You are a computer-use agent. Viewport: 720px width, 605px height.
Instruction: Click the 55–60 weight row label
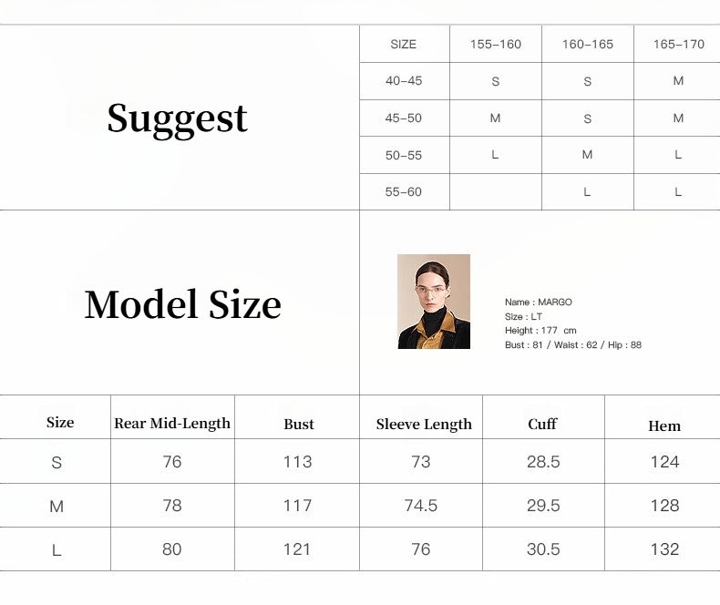click(404, 192)
